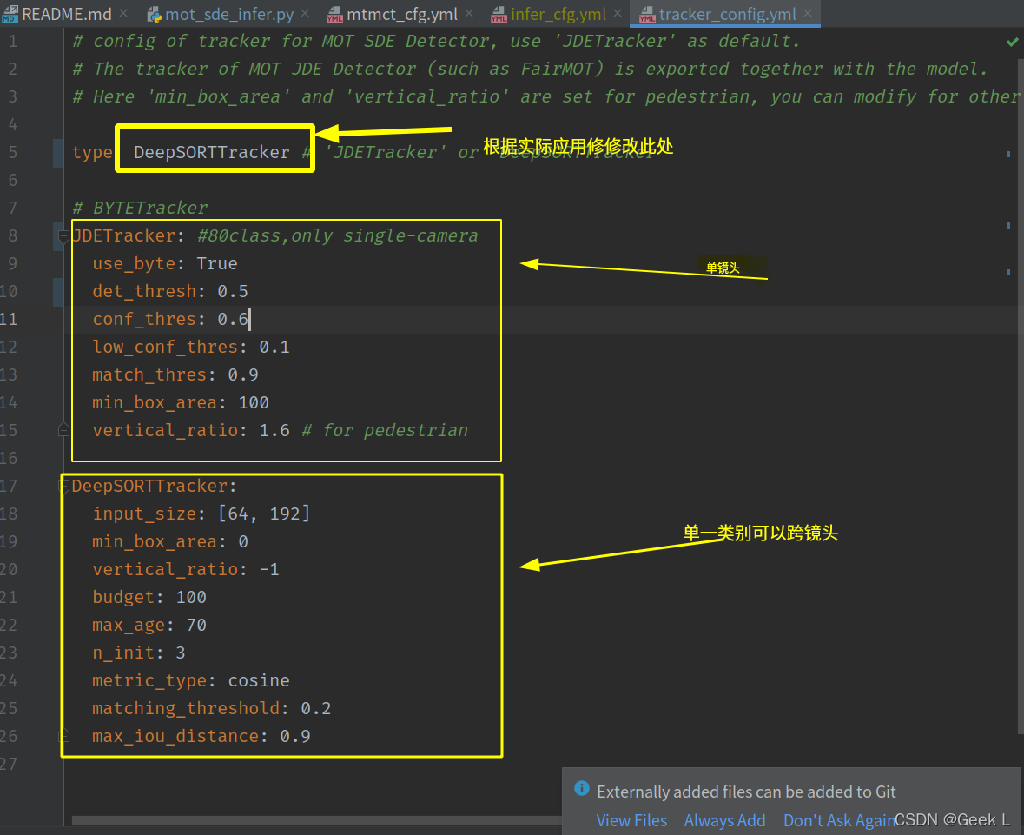
Task: Collapse the DeepSORTTracker block fold marker
Action: [63, 486]
